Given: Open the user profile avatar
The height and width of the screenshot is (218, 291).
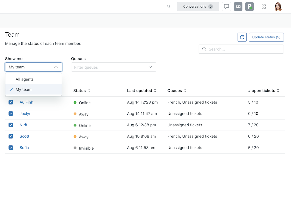Looking at the screenshot, I should [x=278, y=7].
